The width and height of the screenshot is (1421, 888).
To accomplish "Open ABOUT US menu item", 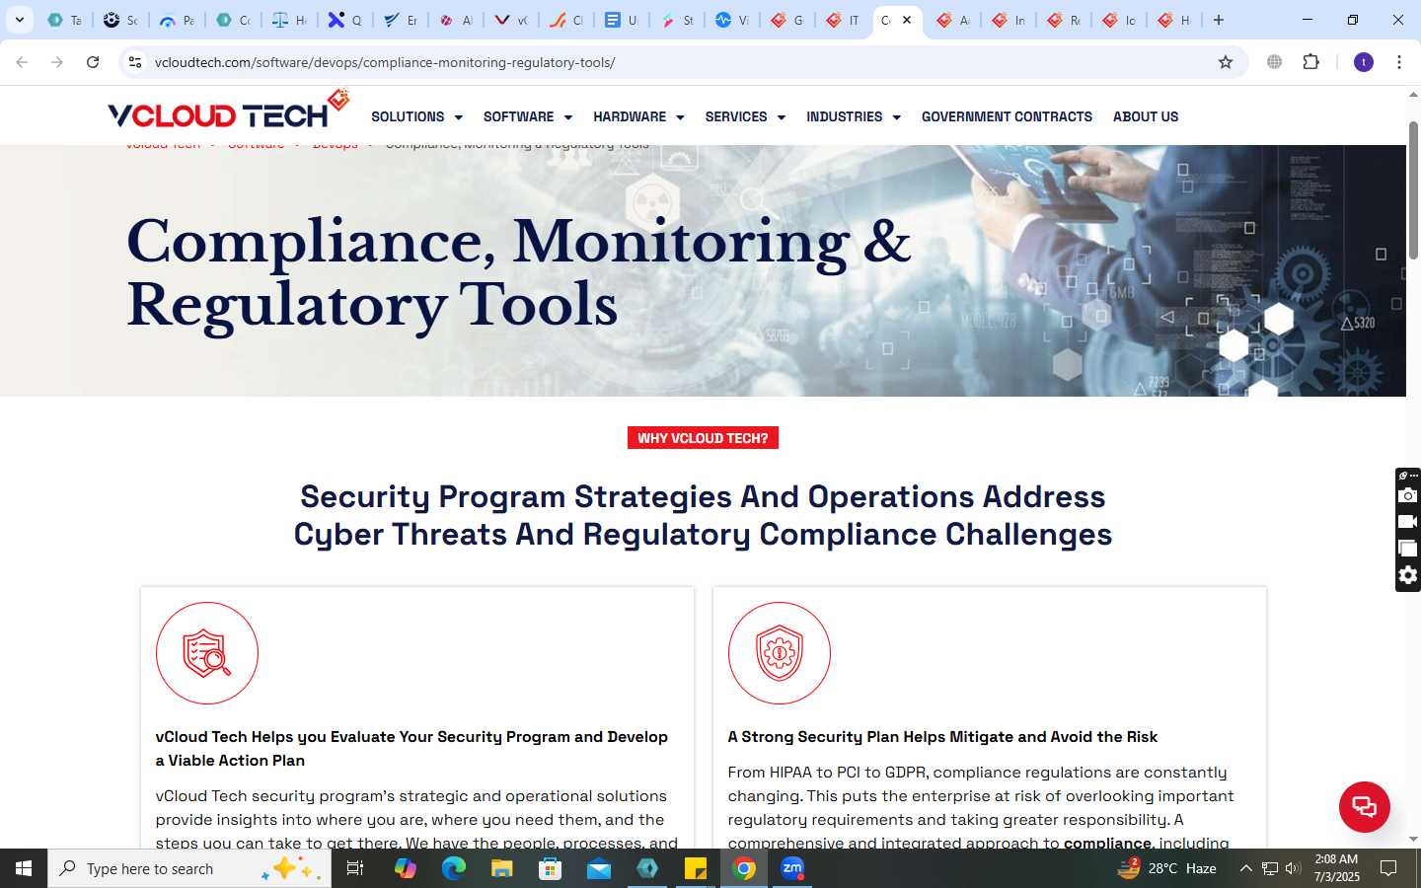I will [x=1146, y=116].
